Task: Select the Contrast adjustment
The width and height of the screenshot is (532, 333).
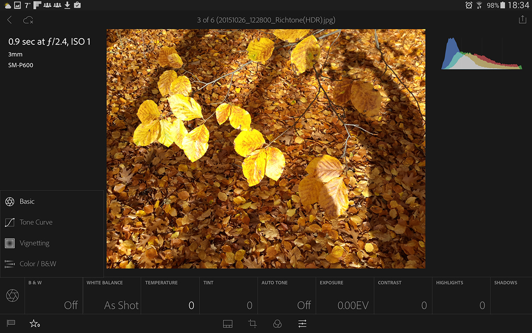Action: tap(403, 296)
